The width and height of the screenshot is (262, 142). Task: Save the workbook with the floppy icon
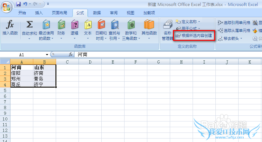[x=18, y=4]
